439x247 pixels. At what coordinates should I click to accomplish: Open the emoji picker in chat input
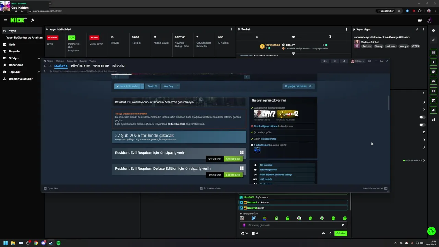pos(343,225)
